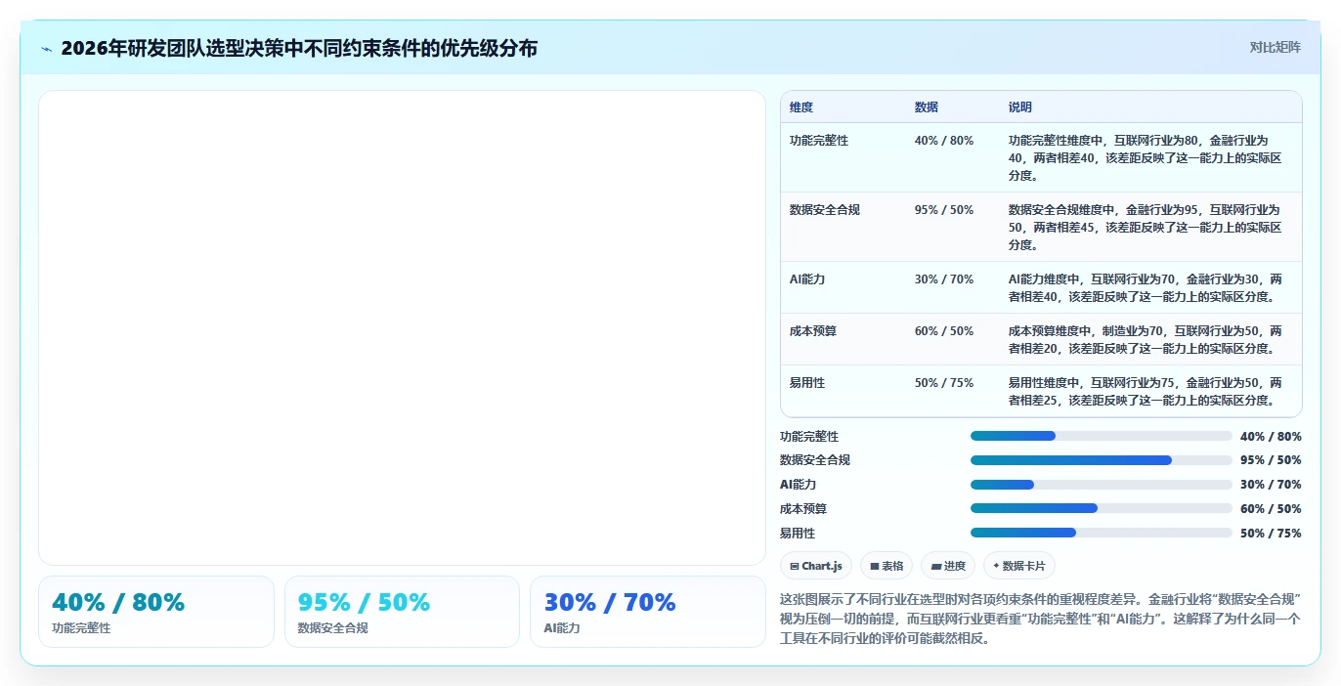Click the description starting AI能力维度中
1341x686 pixels.
click(x=1146, y=288)
